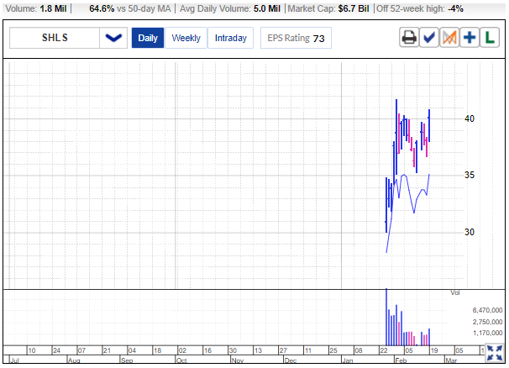Viewport: 509px width, 368px height.
Task: Click the blue plus icon
Action: (x=470, y=39)
